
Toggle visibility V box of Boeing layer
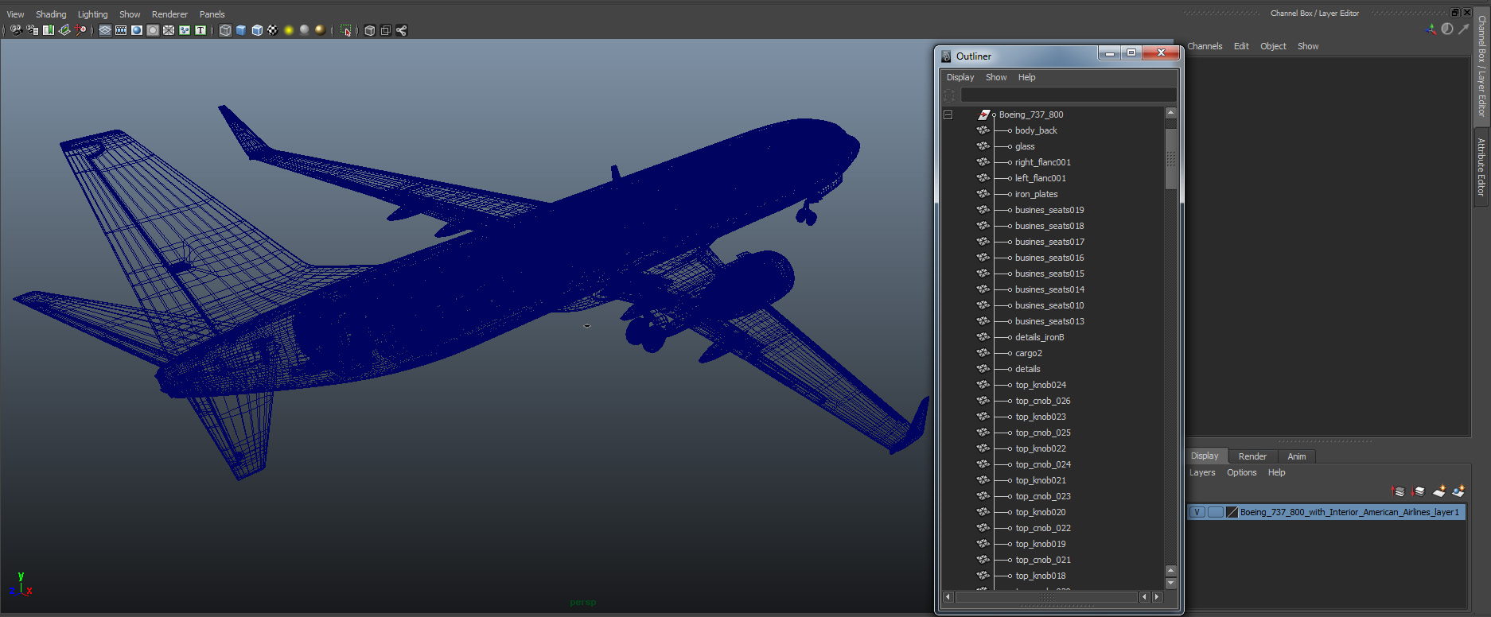[1197, 512]
